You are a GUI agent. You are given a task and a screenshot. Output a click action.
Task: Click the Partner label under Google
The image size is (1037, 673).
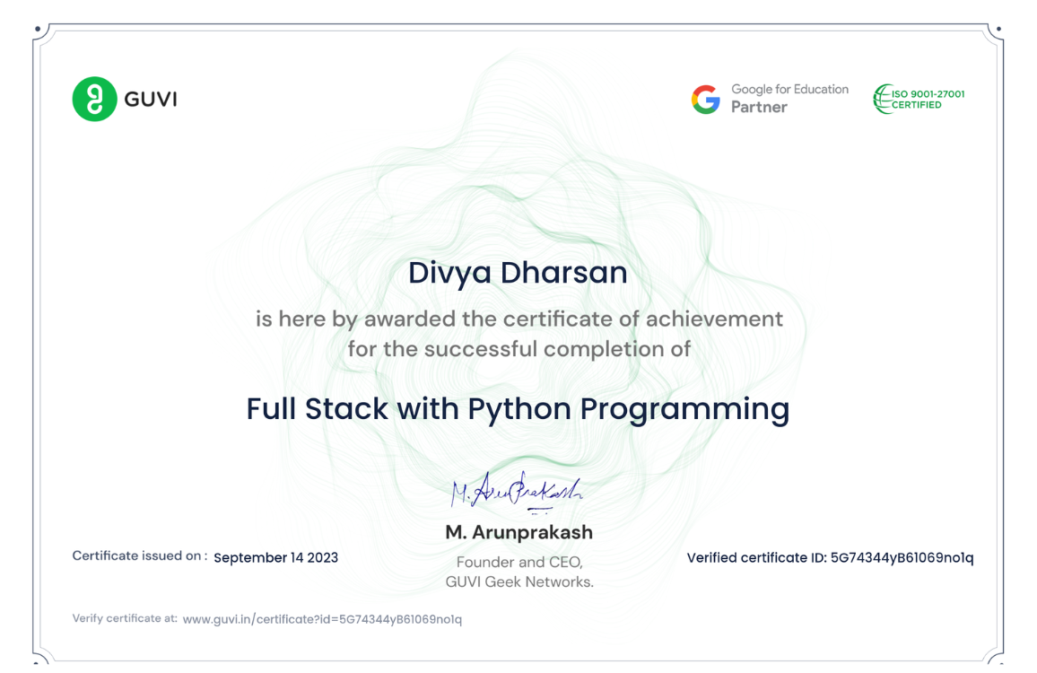pos(759,108)
